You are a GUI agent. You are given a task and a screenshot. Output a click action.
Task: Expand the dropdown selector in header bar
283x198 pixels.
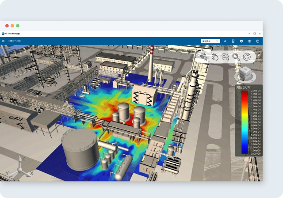pos(210,41)
